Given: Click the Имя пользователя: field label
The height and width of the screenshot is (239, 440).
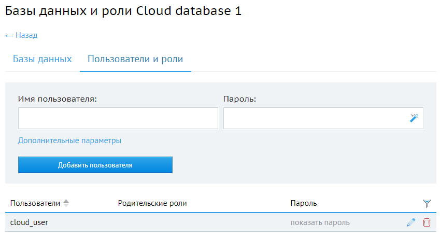Looking at the screenshot, I should click(58, 99).
